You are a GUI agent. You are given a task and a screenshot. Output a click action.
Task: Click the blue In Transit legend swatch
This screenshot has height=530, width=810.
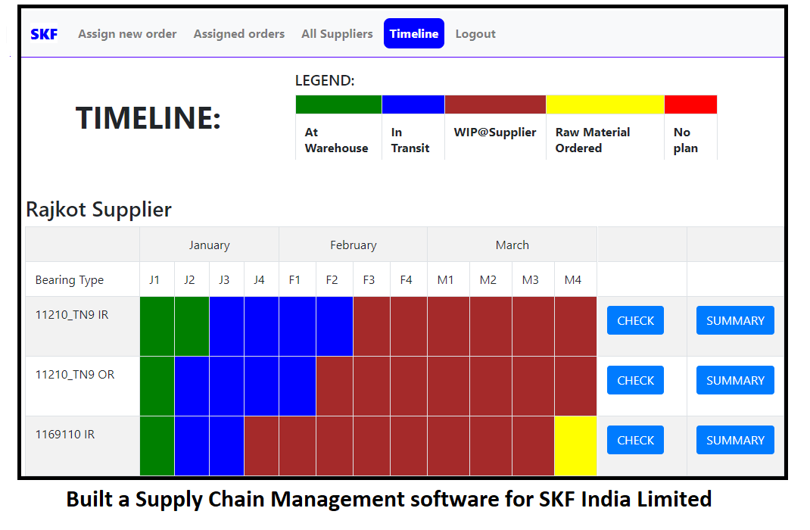click(x=413, y=104)
